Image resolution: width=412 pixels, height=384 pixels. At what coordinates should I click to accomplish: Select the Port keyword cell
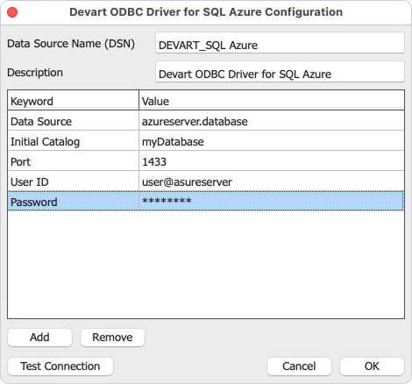click(73, 161)
